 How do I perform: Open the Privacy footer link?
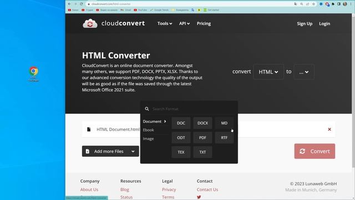pyautogui.click(x=169, y=189)
